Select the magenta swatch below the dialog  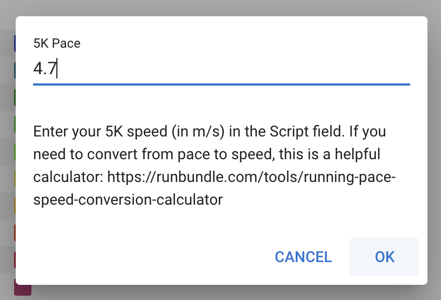click(x=23, y=289)
